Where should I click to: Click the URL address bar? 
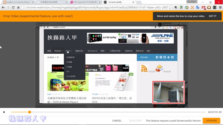coord(97,7)
